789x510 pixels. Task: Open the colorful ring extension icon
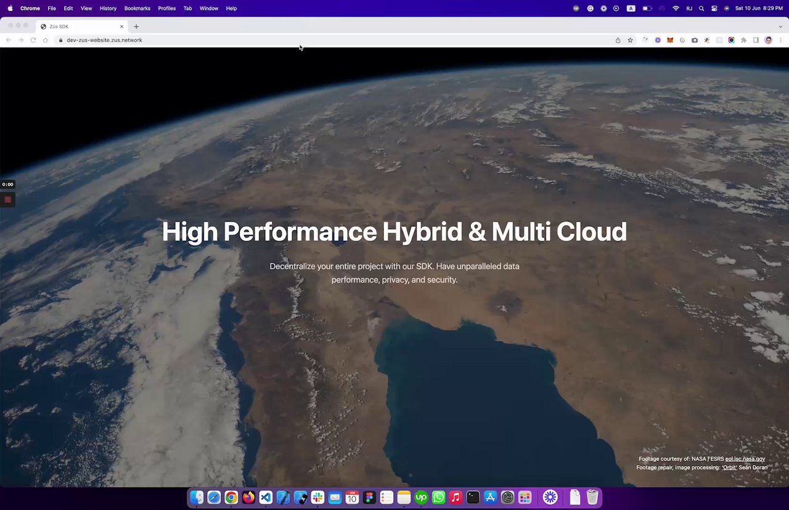732,40
